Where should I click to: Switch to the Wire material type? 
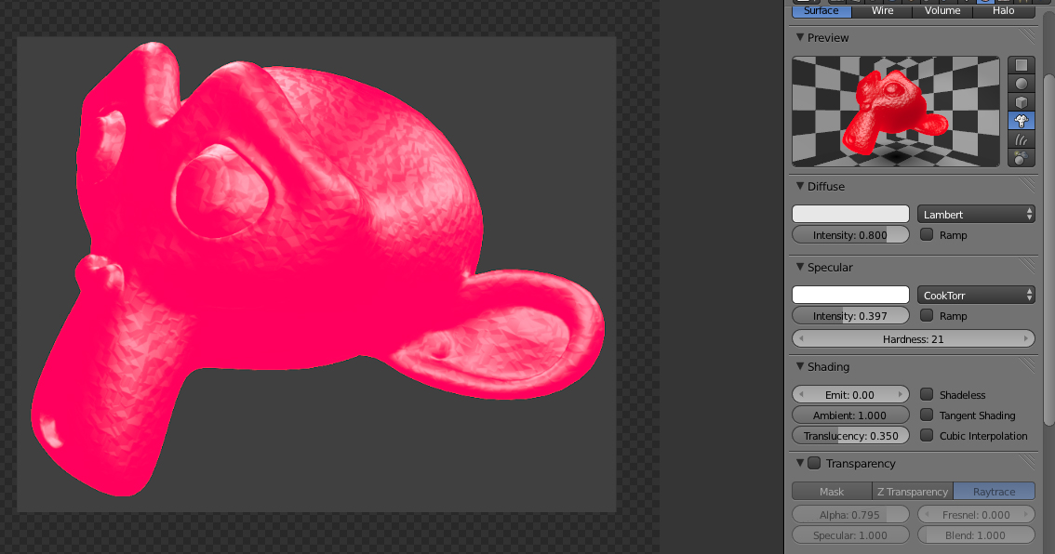882,11
